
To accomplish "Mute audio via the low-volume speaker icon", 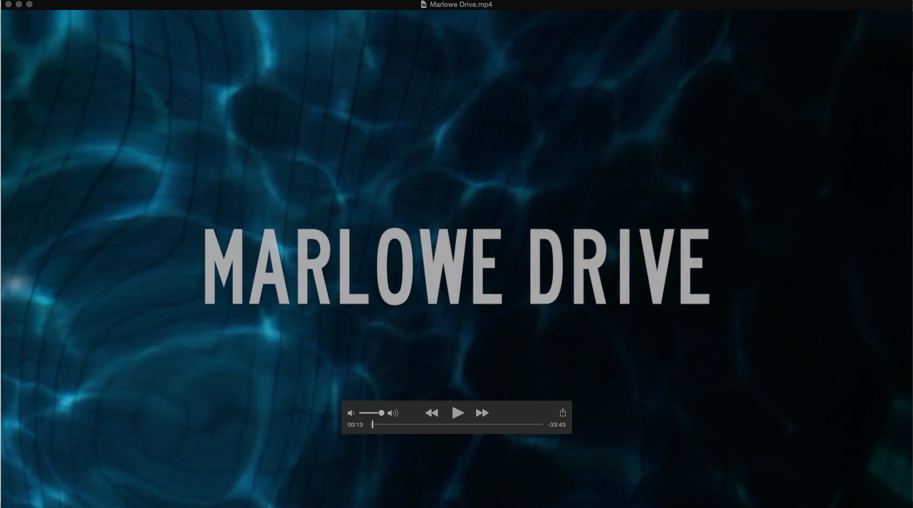I will (x=351, y=413).
